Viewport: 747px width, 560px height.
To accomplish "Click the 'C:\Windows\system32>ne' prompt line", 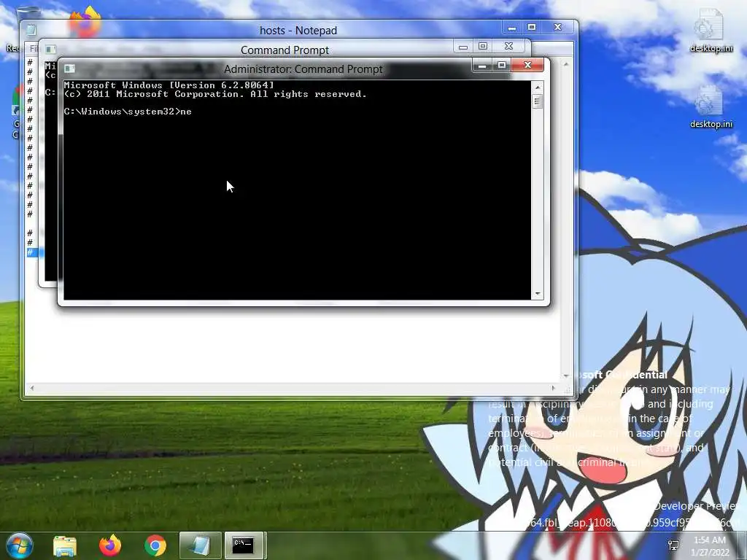I will tap(128, 112).
